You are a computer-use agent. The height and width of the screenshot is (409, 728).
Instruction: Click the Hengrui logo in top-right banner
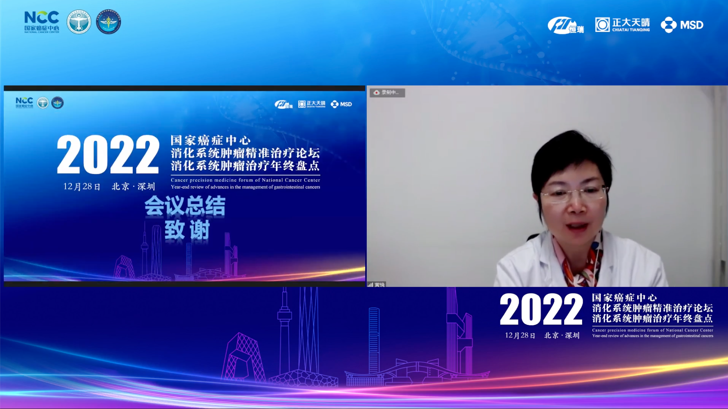[x=565, y=25]
